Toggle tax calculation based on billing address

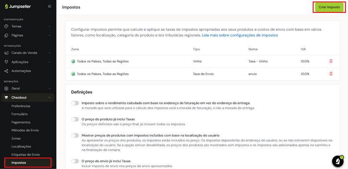click(x=75, y=103)
